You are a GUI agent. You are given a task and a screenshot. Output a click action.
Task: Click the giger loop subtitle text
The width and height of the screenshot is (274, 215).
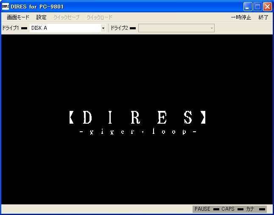click(x=138, y=131)
